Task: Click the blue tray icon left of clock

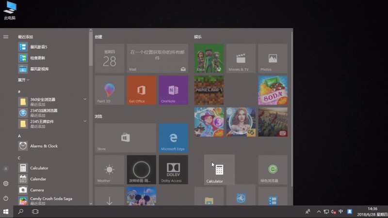Action: pos(350,211)
